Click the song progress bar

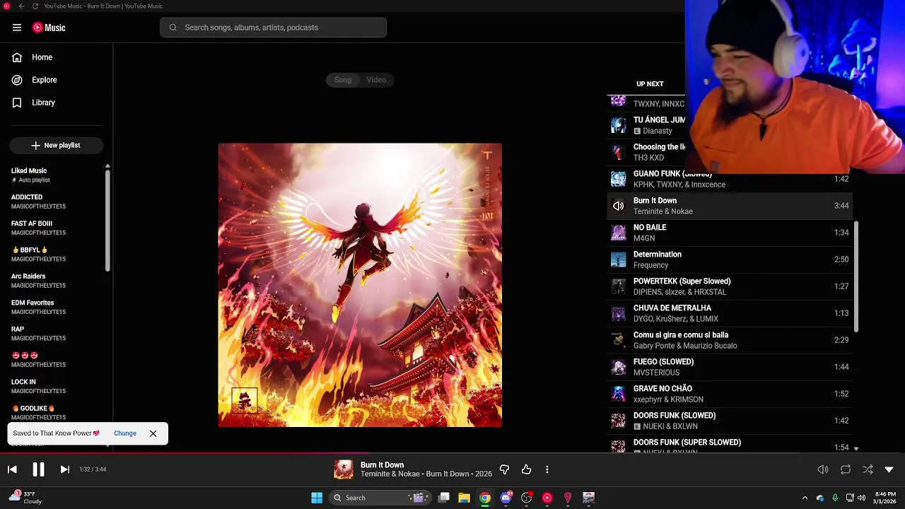(x=452, y=454)
